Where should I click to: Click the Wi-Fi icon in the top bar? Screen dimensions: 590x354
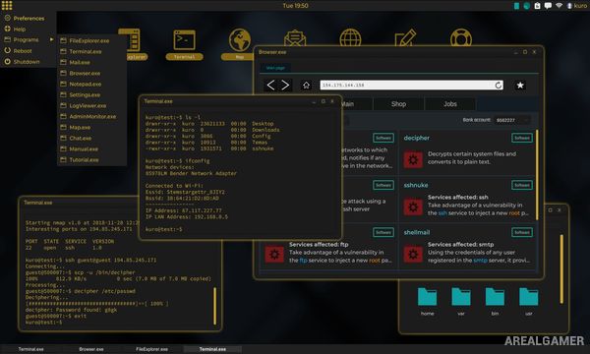pos(560,6)
